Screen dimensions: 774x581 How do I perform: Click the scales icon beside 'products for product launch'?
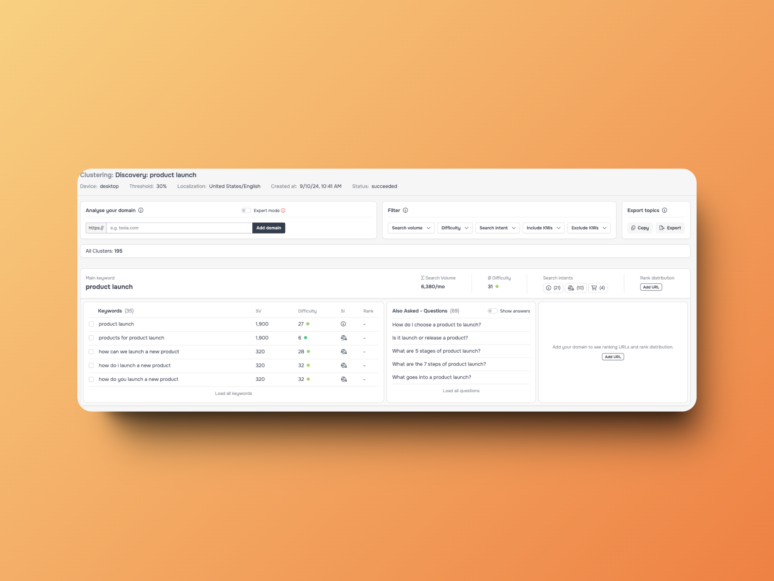pyautogui.click(x=343, y=338)
